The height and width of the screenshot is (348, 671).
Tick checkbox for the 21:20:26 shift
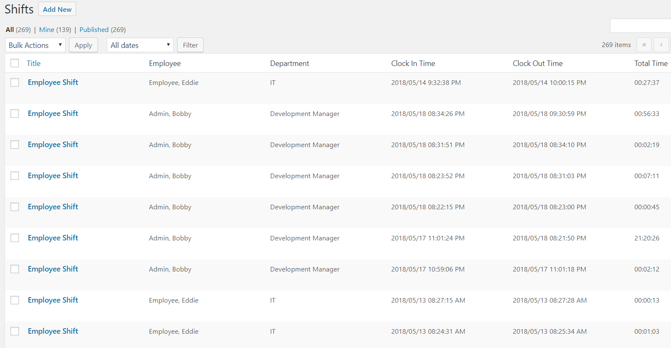point(15,238)
